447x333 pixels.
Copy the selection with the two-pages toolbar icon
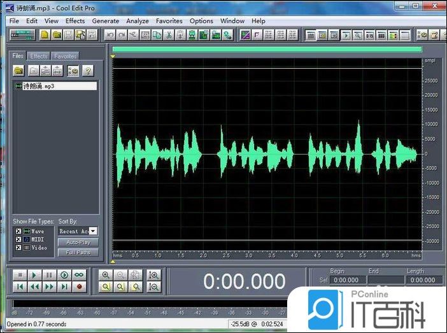(157, 35)
